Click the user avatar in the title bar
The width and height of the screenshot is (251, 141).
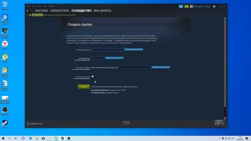point(192,6)
